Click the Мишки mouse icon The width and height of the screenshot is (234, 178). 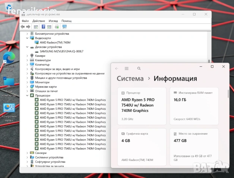[x=32, y=78]
